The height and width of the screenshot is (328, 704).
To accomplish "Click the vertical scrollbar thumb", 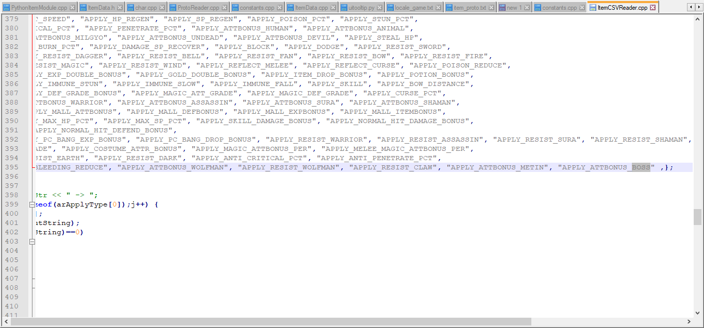I will 698,217.
